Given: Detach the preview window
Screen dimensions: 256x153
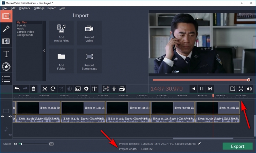Looking at the screenshot, I should [x=233, y=89].
